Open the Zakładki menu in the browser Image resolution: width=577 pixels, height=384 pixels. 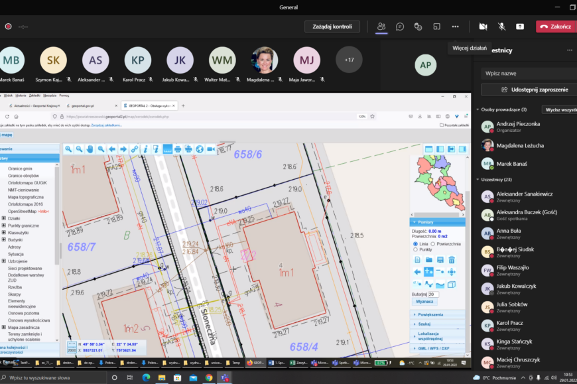click(34, 96)
